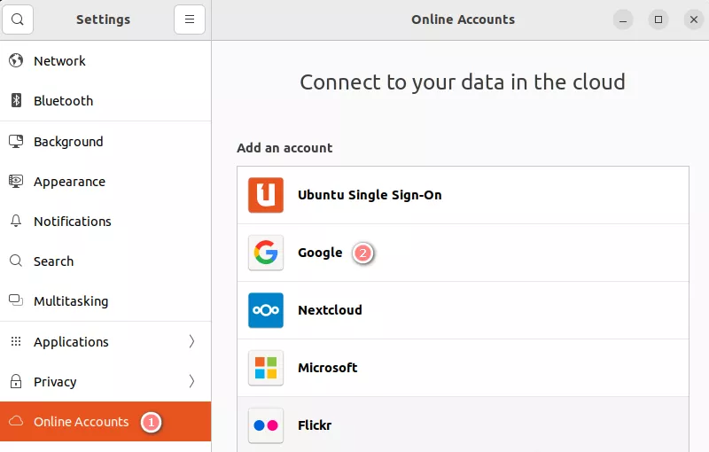The height and width of the screenshot is (452, 709).
Task: Click the Google logo icon
Action: point(266,253)
